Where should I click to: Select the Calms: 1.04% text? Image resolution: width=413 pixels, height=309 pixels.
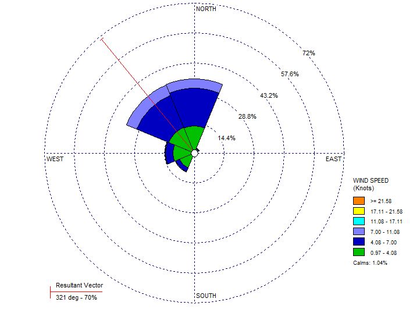click(x=370, y=263)
